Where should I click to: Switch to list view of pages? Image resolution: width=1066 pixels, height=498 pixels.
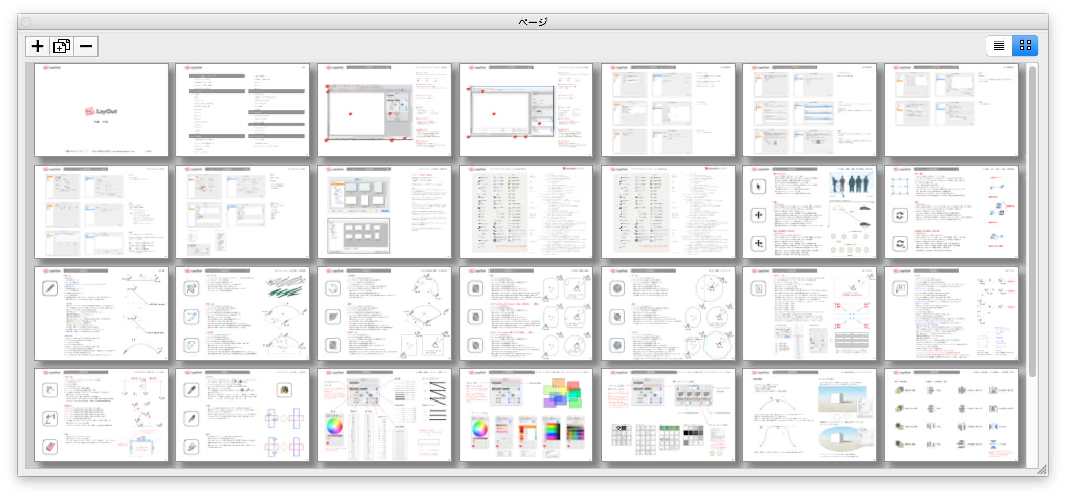click(999, 46)
